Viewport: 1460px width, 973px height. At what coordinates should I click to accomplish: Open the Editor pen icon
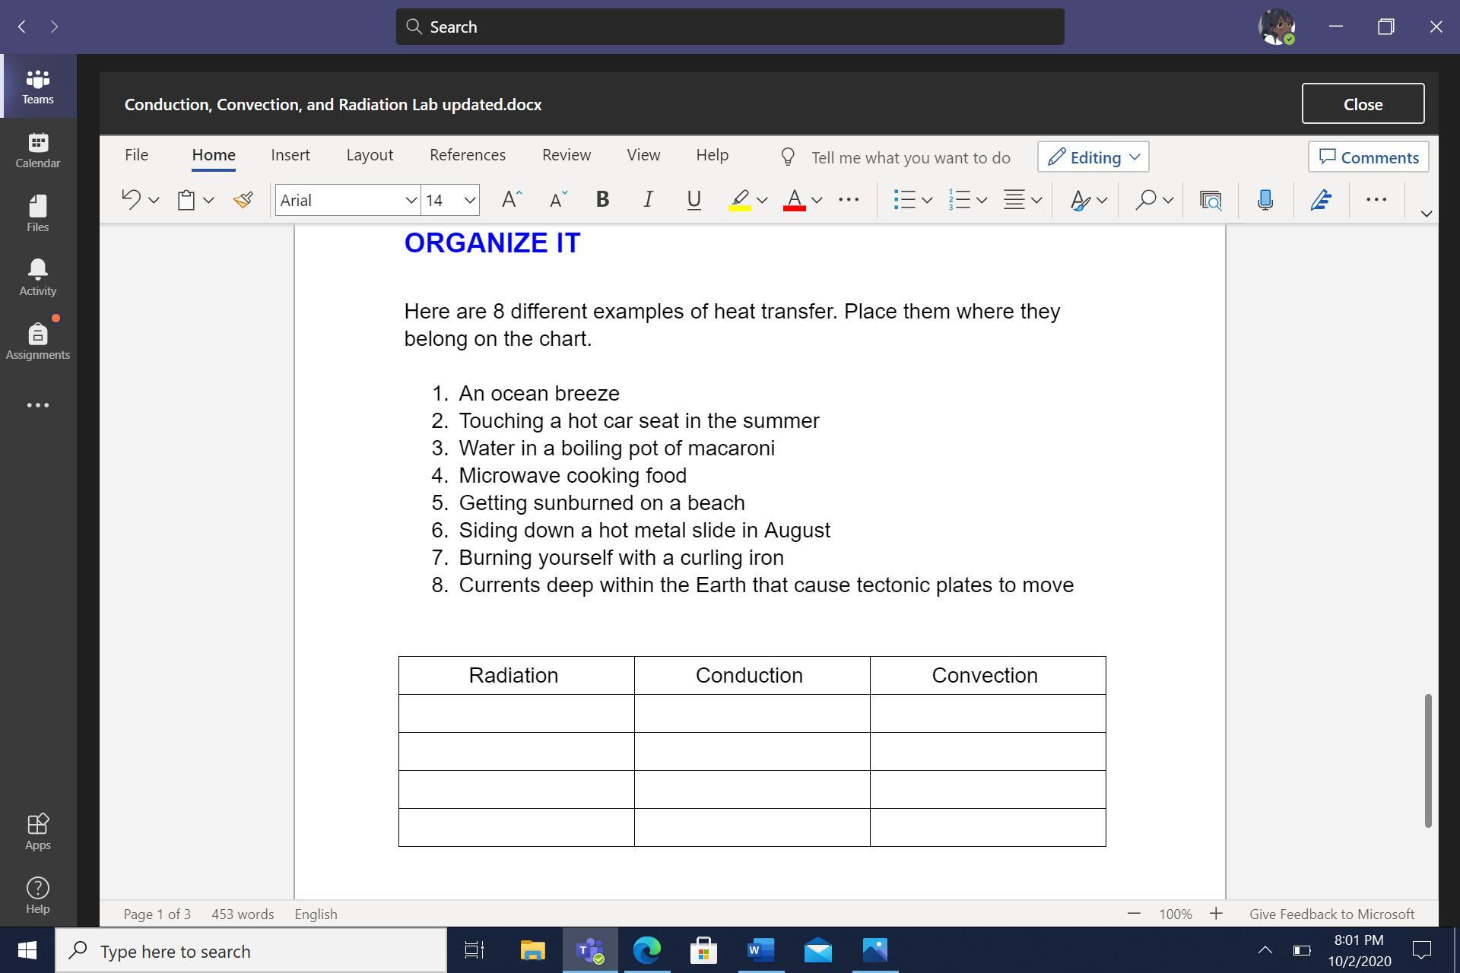pyautogui.click(x=1321, y=200)
